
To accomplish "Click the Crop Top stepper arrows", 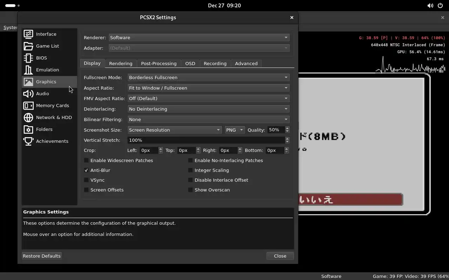I will click(198, 150).
